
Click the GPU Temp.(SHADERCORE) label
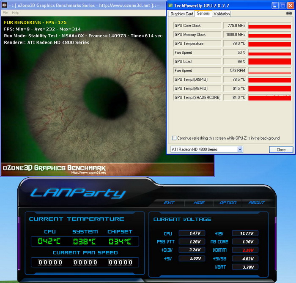[x=197, y=97]
